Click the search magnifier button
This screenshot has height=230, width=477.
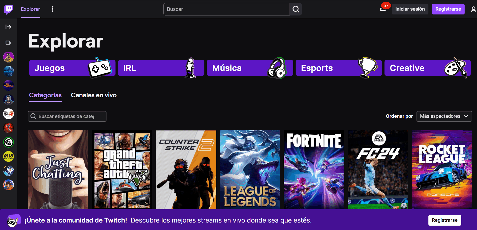[296, 9]
